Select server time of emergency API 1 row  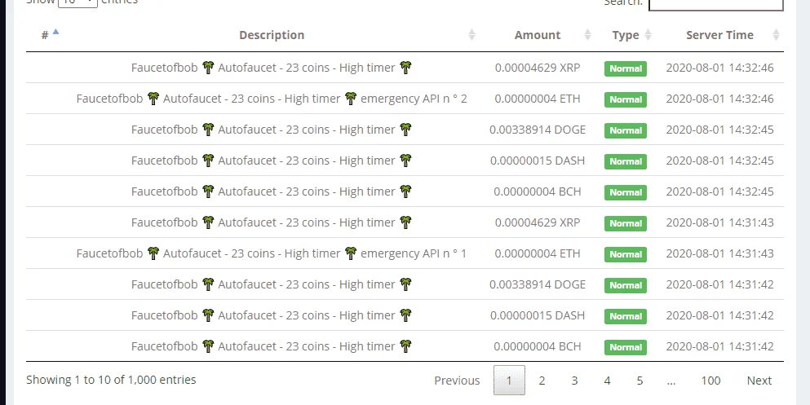click(x=719, y=253)
